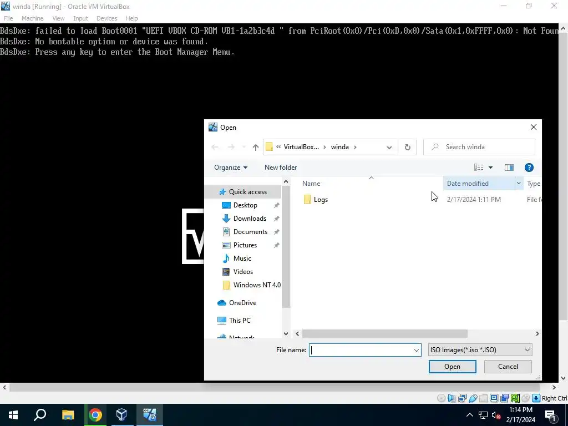Expand the address bar history dropdown
568x426 pixels.
tap(389, 147)
